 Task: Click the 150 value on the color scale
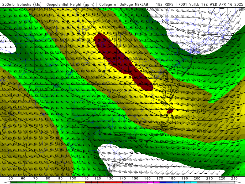coord(135,178)
